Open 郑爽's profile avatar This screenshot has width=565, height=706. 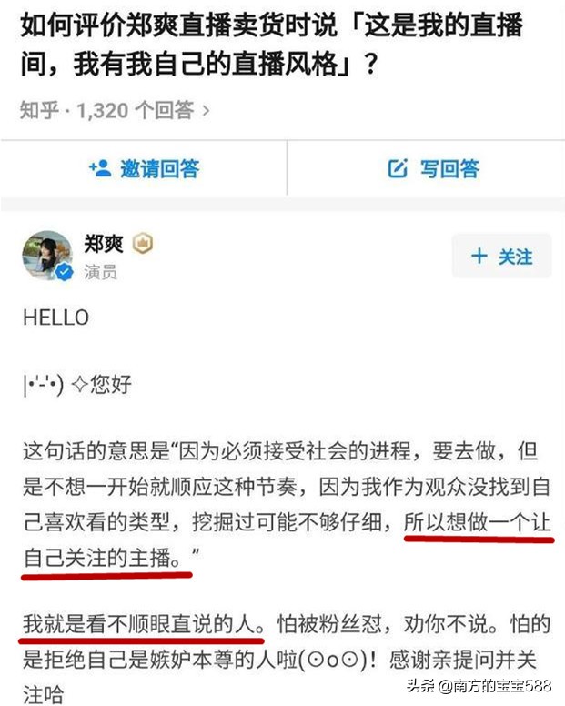point(47,256)
